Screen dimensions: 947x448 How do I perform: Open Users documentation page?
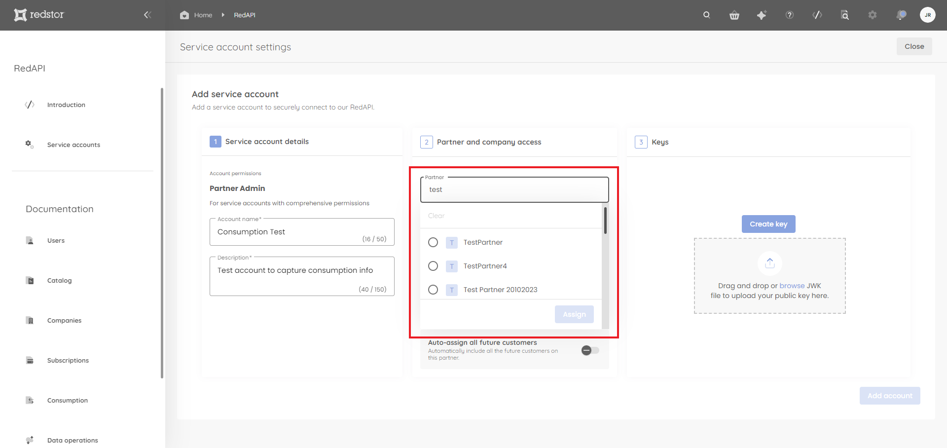point(56,240)
